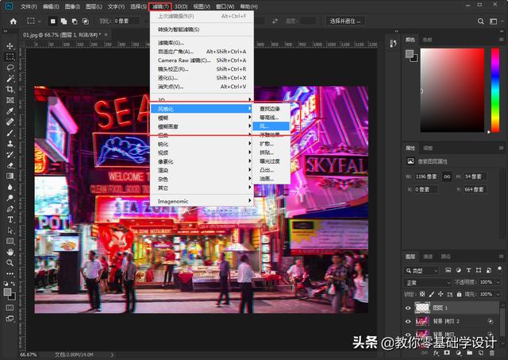
Task: Switch to the document tab 01.jpg
Action: [62, 35]
